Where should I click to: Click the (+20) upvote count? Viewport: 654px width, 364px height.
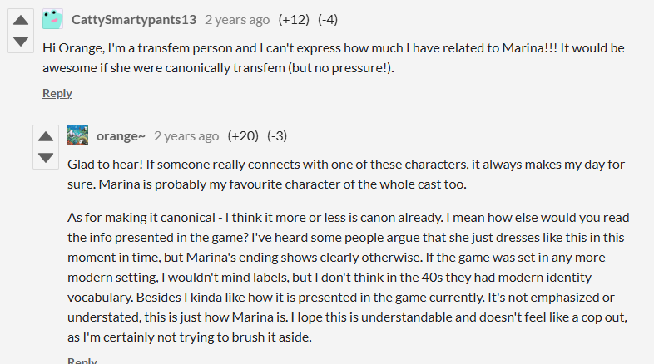pyautogui.click(x=243, y=135)
